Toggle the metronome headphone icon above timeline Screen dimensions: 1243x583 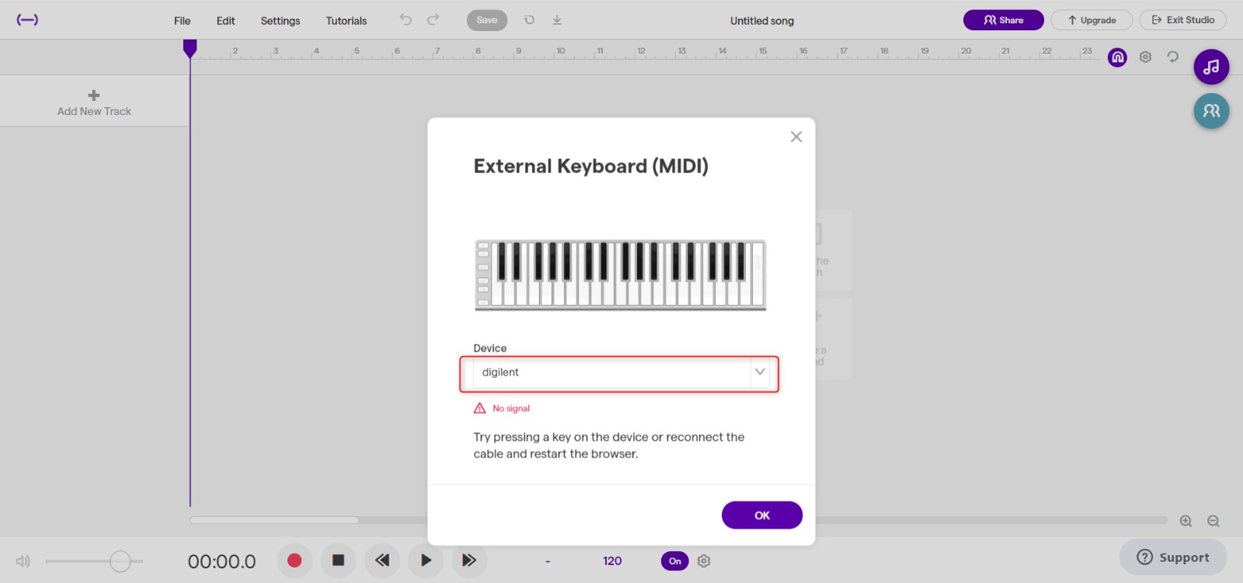pos(1117,57)
